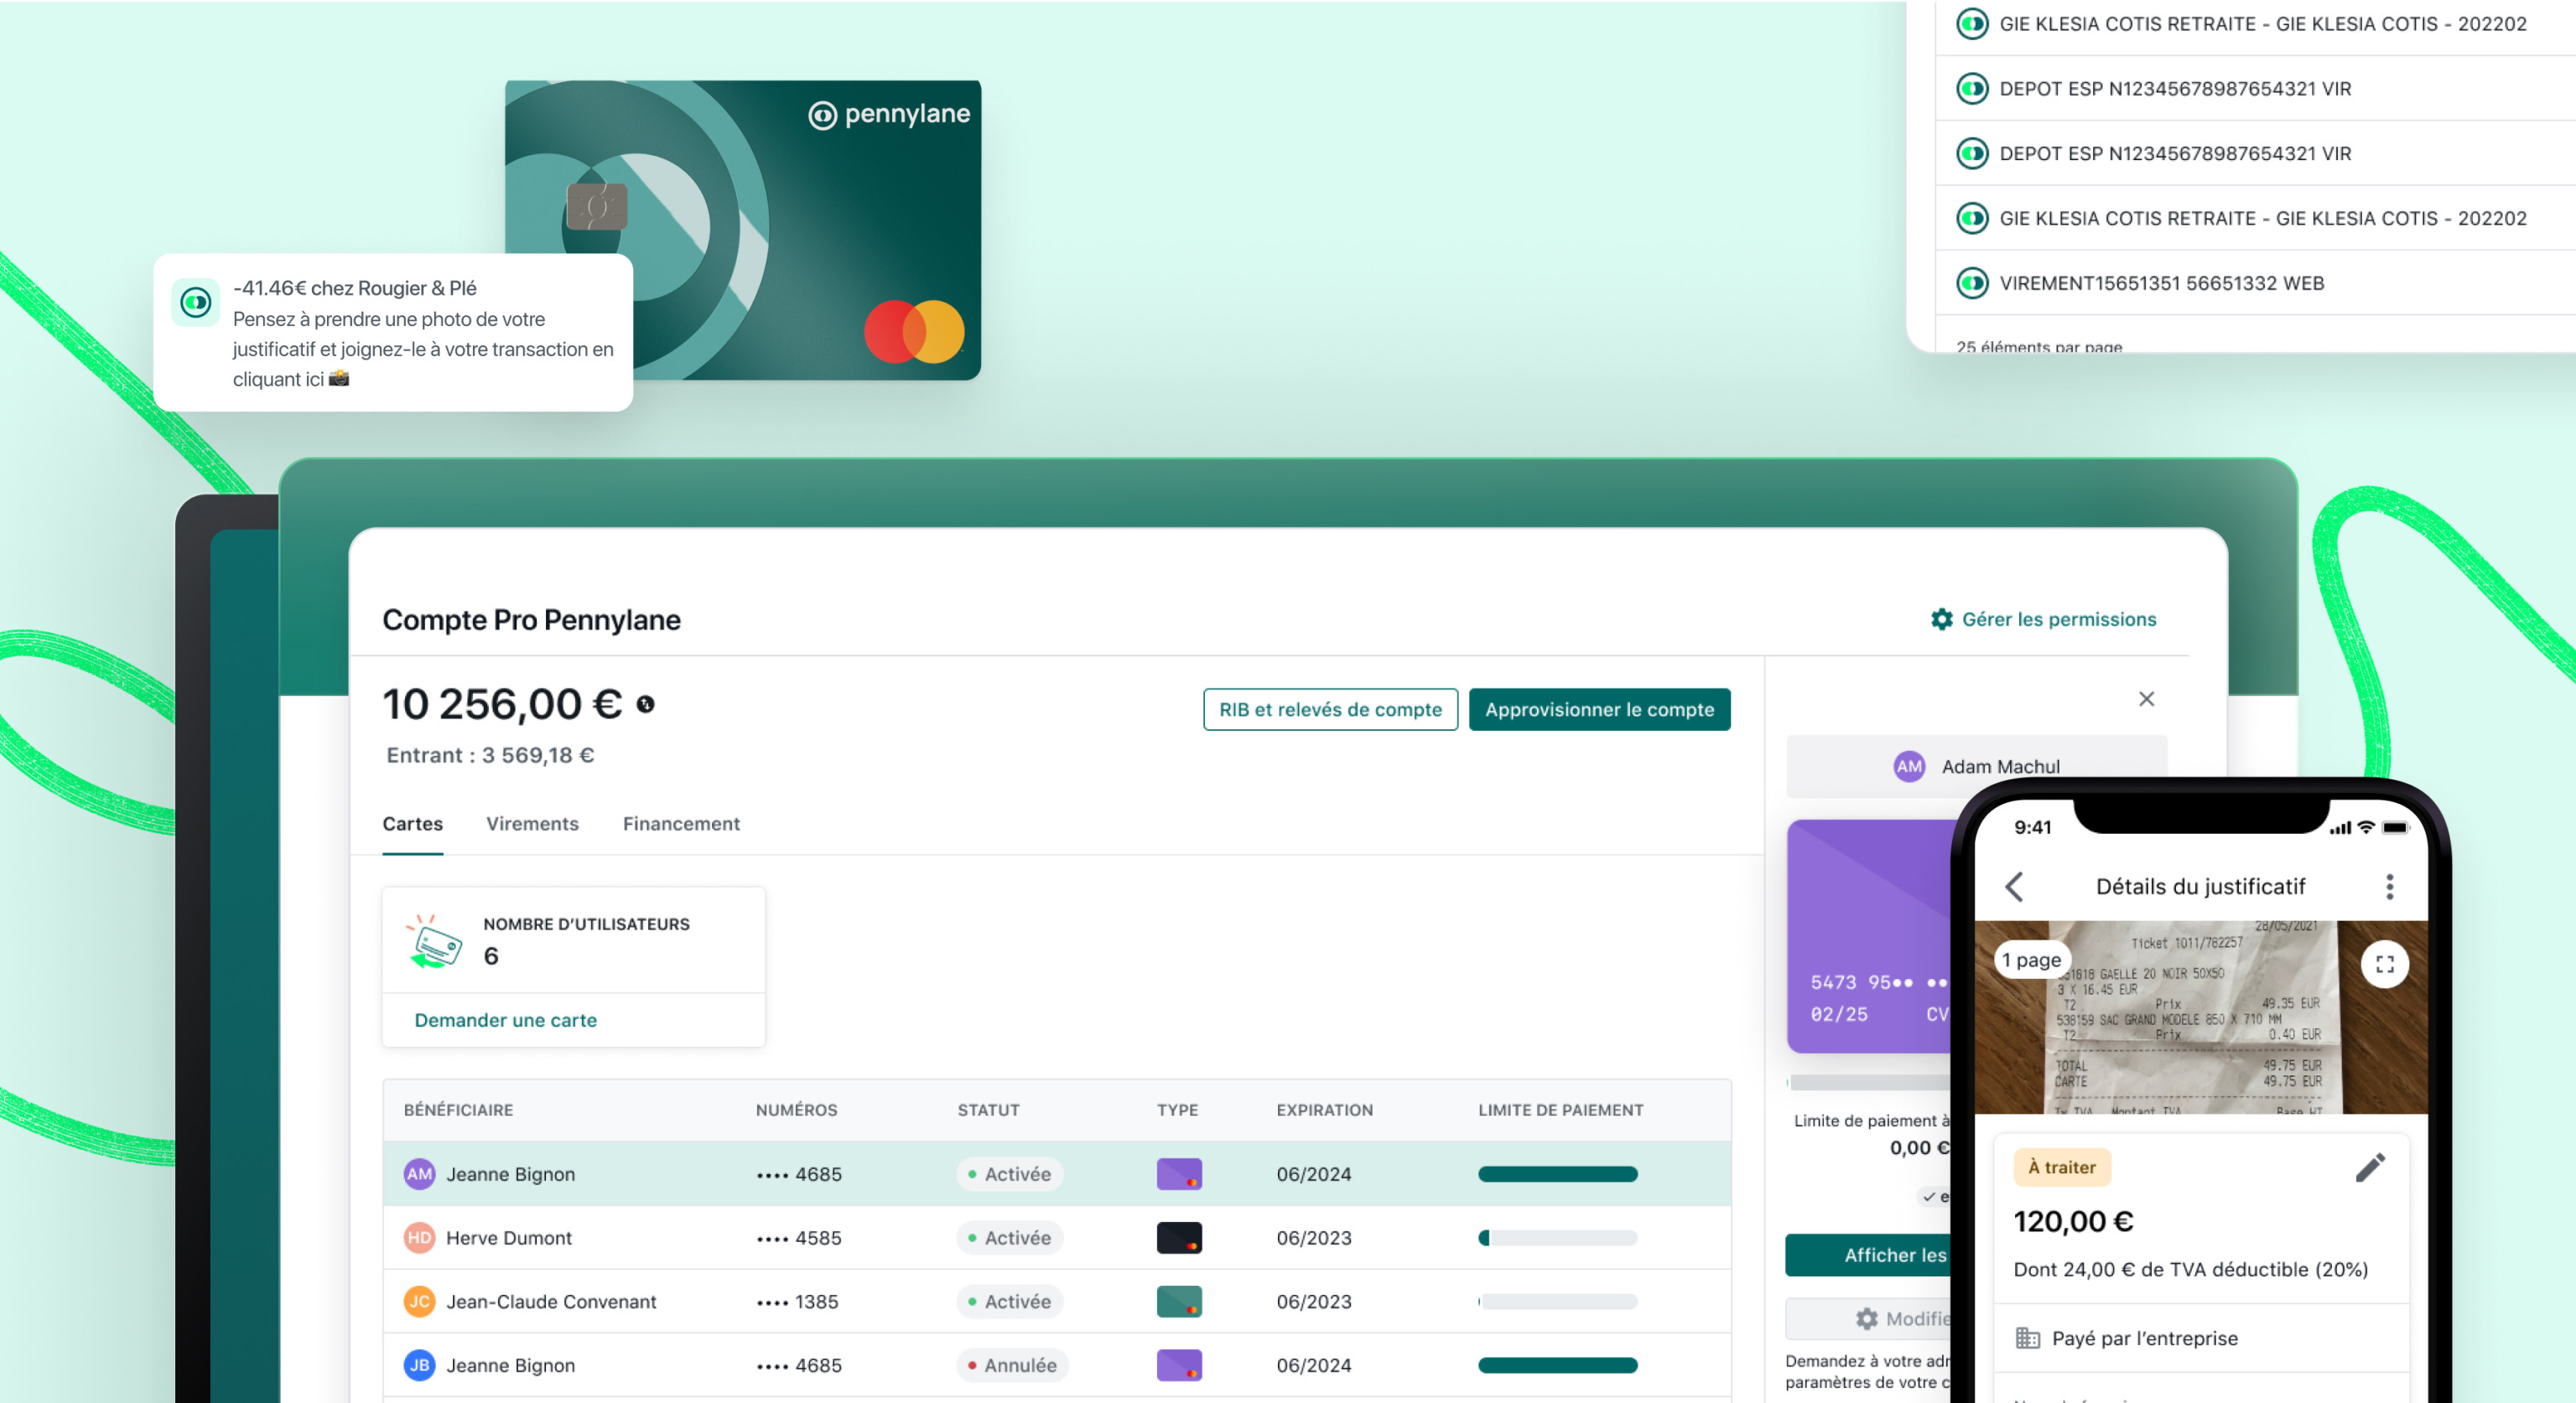Click the -41.46€ chez Rougier & Plé notification
The image size is (2576, 1403).
pos(393,332)
